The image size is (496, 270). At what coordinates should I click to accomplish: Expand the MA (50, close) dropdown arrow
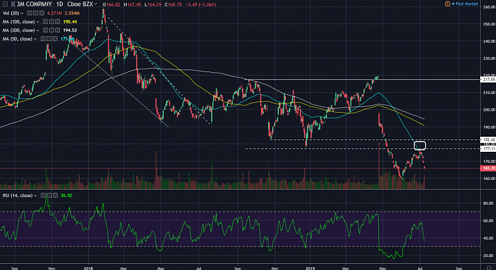[35, 38]
